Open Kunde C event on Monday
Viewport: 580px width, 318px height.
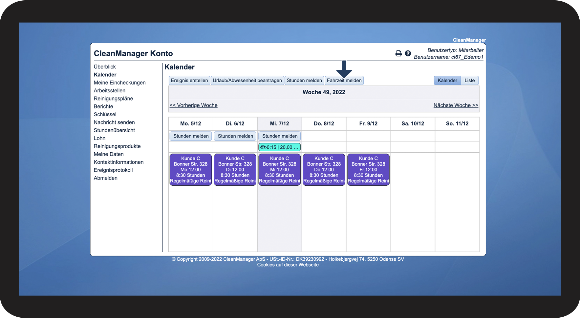coord(190,170)
